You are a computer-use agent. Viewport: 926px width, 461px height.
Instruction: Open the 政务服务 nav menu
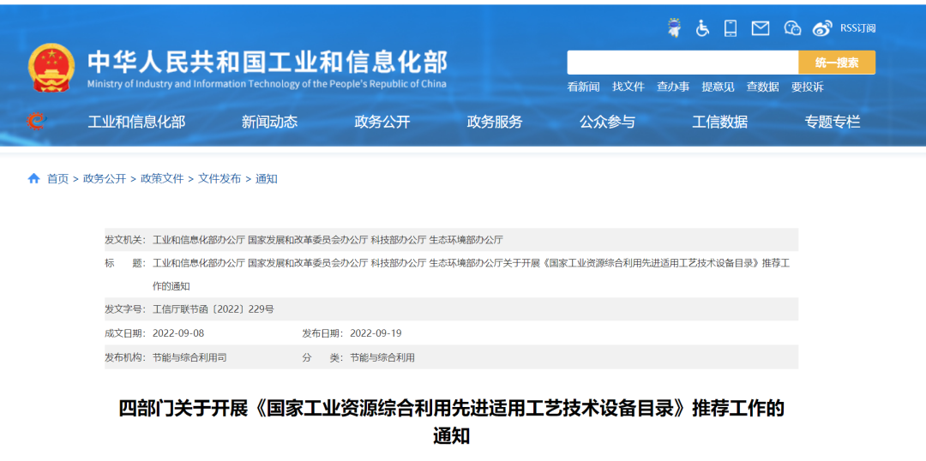tap(495, 123)
